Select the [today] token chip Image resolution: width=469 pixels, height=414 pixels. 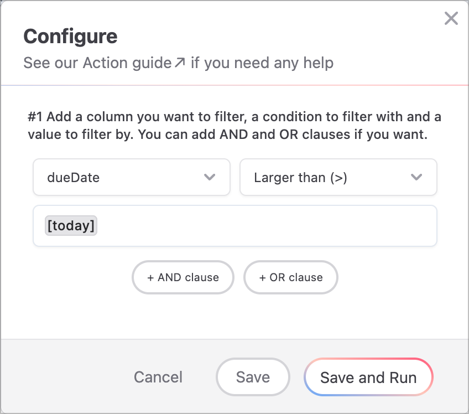tap(71, 225)
